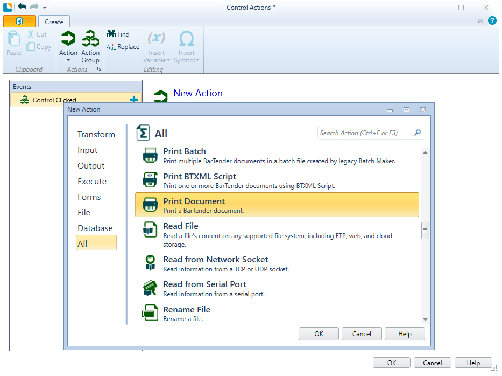Viewport: 502px width, 376px height.
Task: Click the Redo arrow in title bar
Action: (34, 6)
